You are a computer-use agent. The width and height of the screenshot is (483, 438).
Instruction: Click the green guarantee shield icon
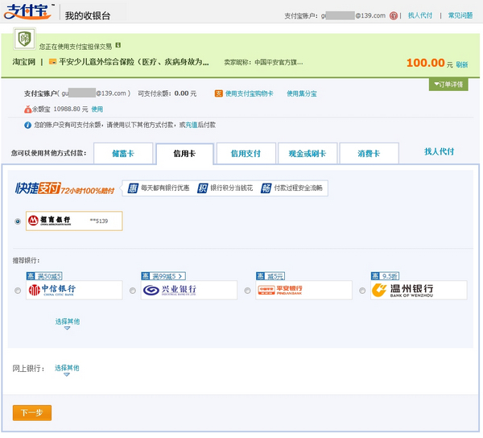coord(24,39)
